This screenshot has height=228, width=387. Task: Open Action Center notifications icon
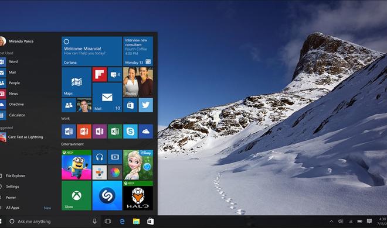click(369, 222)
